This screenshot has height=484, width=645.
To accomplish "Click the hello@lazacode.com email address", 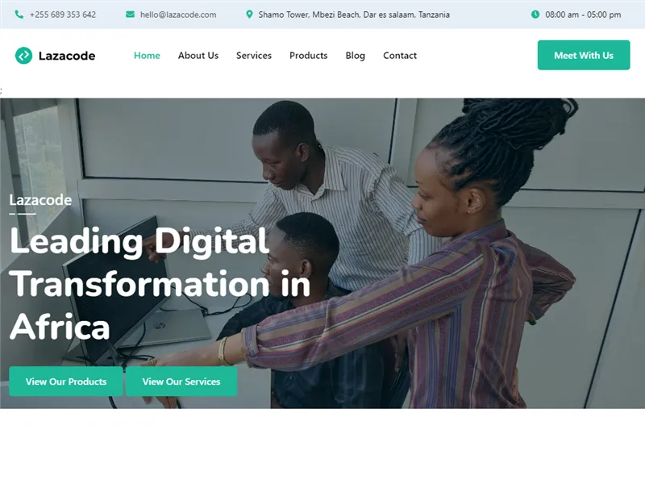I will point(178,15).
